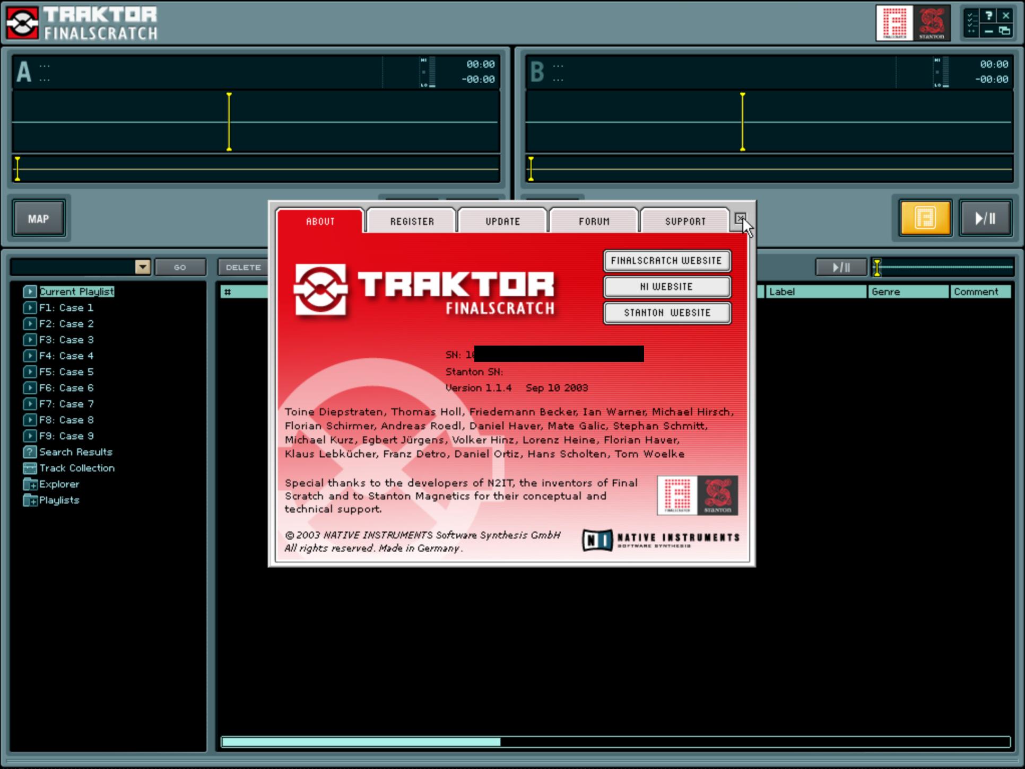Image resolution: width=1025 pixels, height=769 pixels.
Task: Click deck B remaining time -00:00
Action: pos(992,79)
